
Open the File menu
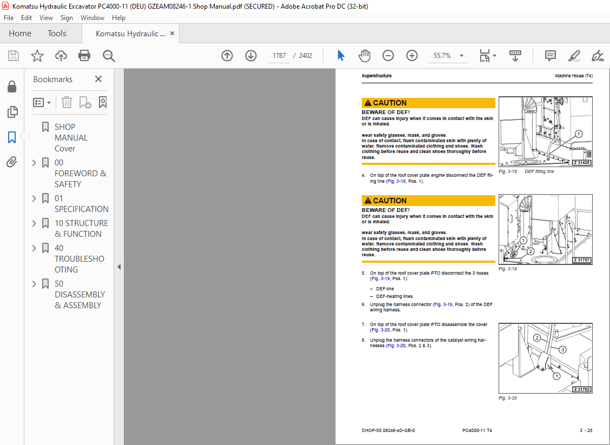[9, 17]
